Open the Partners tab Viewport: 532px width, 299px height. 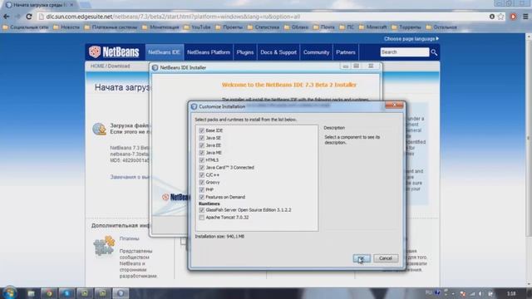(x=346, y=52)
